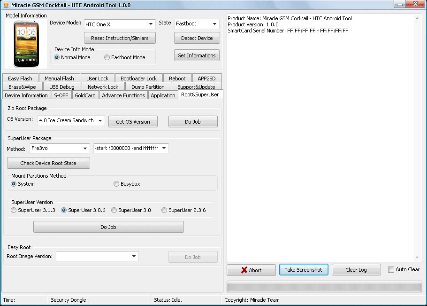Go to the Reboot tab

[177, 78]
